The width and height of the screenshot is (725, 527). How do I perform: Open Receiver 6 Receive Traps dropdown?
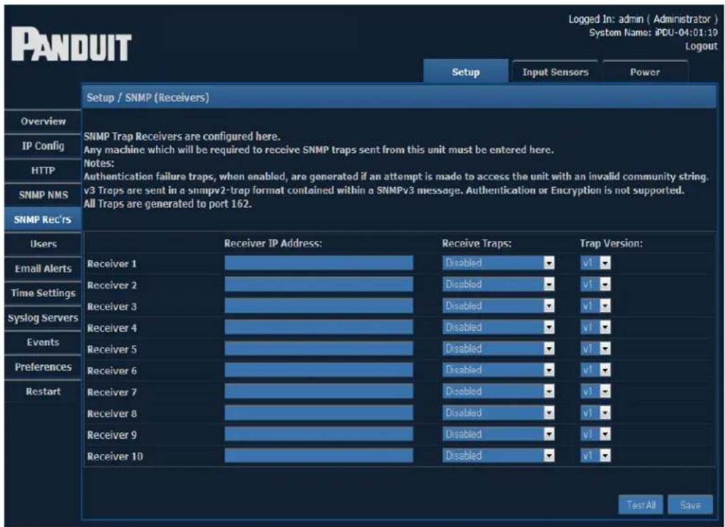coord(498,369)
